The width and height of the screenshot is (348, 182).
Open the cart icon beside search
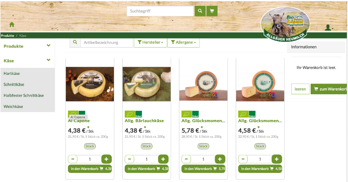(212, 11)
